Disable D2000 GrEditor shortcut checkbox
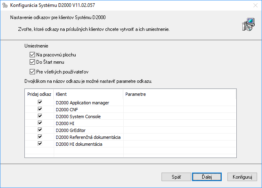The image size is (262, 188). [40, 130]
